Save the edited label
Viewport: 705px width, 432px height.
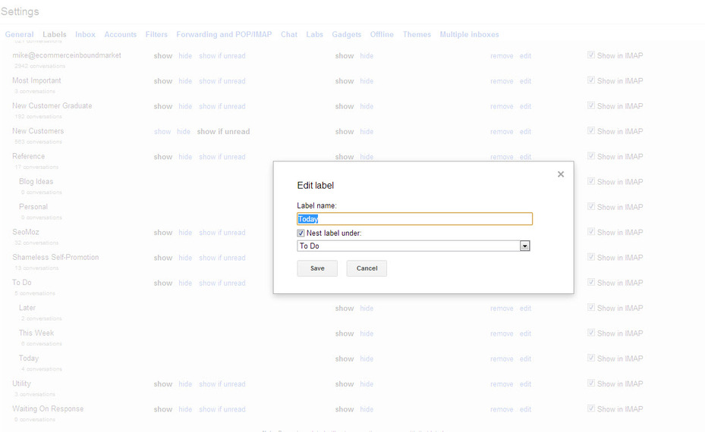317,268
